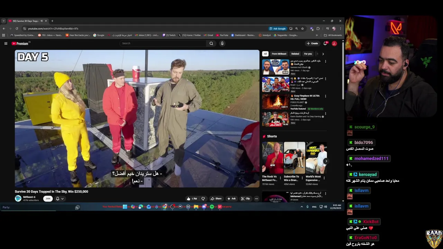This screenshot has height=249, width=443.
Task: Click Ask Google in address bar
Action: click(x=278, y=29)
